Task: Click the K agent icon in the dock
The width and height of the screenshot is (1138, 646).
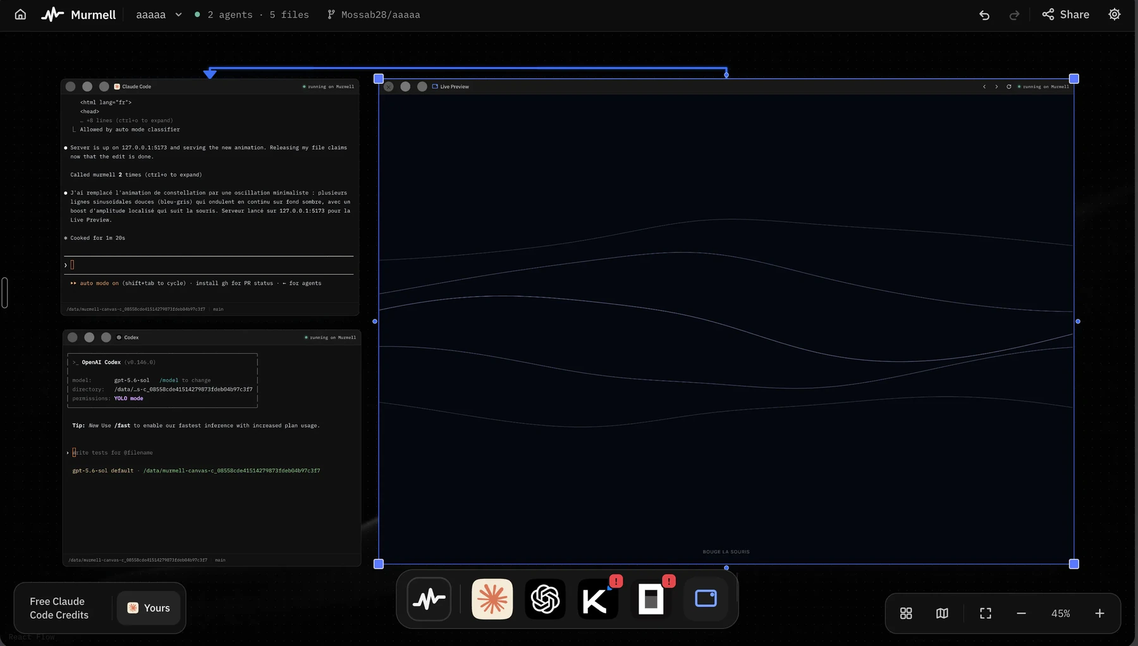Action: coord(597,599)
